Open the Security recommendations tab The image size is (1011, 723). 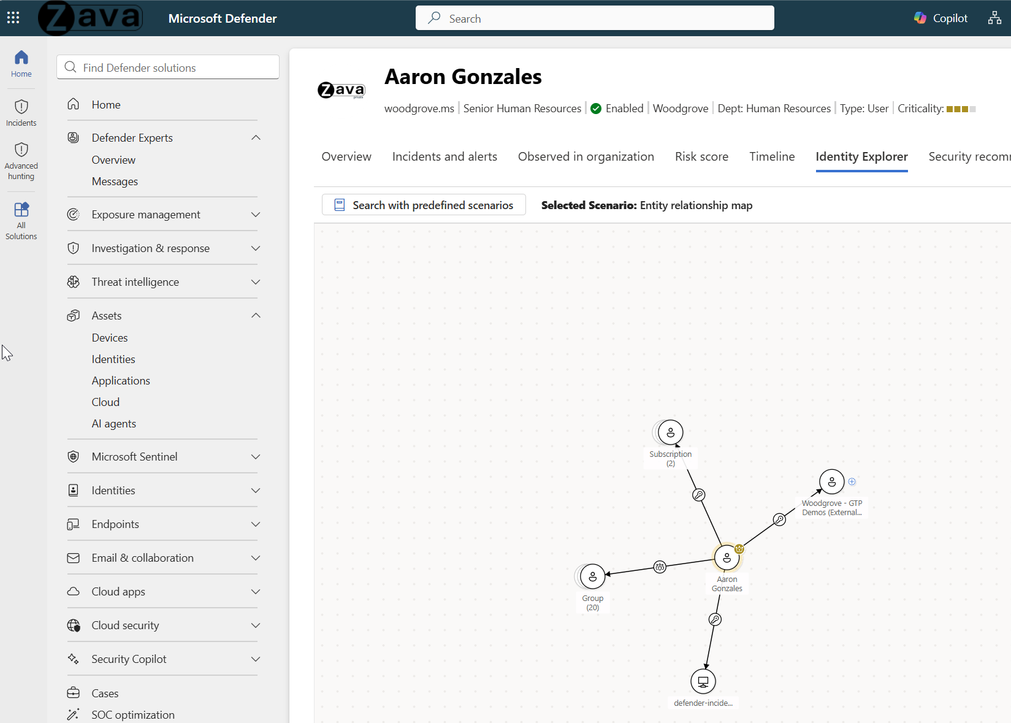[x=969, y=156]
